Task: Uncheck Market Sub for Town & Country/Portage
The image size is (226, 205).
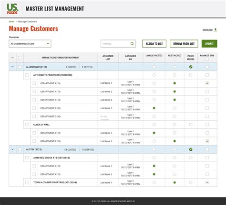Action: 207,183
